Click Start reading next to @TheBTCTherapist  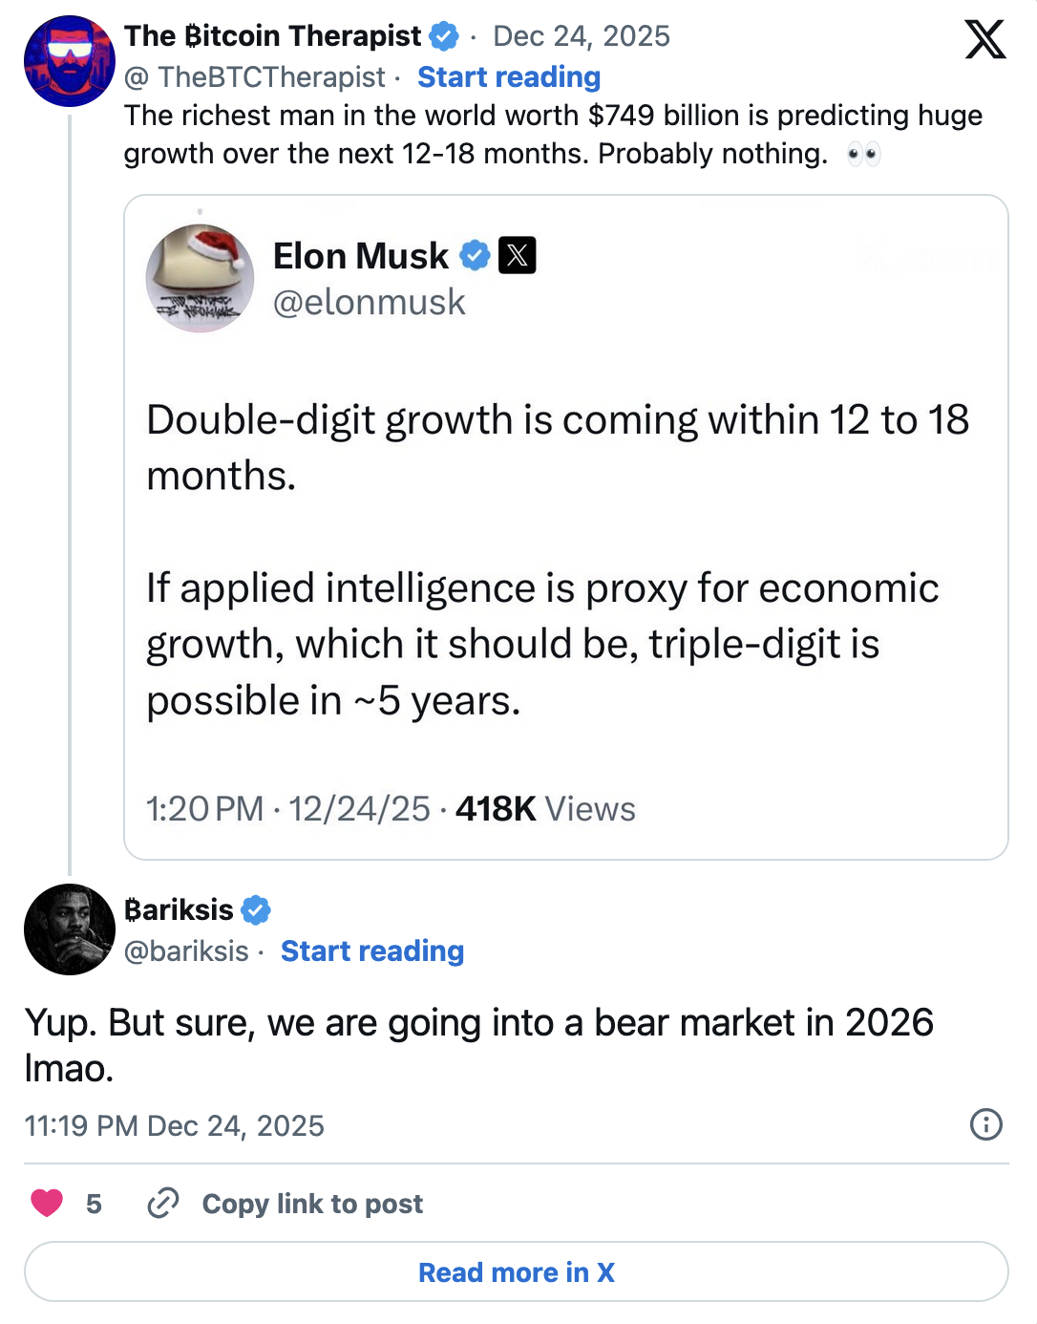(508, 76)
